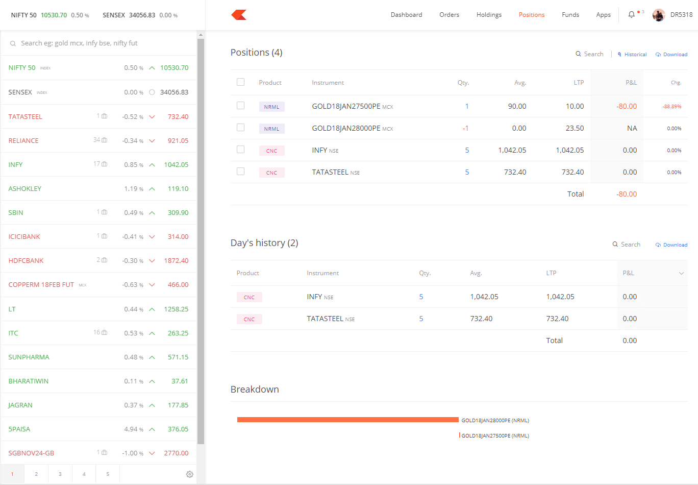Click the down arrow on the RELIANCE row
Image resolution: width=698 pixels, height=485 pixels.
click(x=152, y=141)
